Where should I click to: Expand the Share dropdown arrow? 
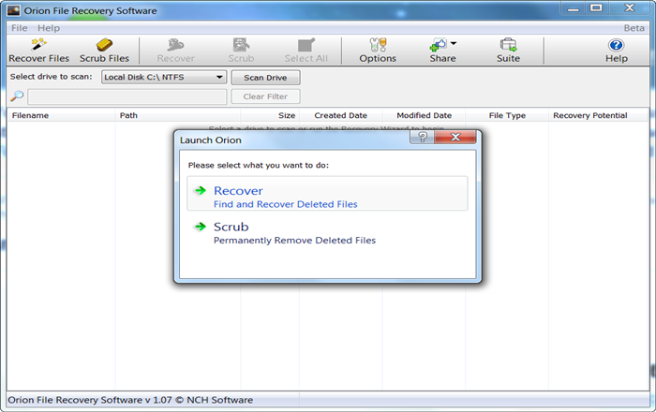(x=454, y=43)
